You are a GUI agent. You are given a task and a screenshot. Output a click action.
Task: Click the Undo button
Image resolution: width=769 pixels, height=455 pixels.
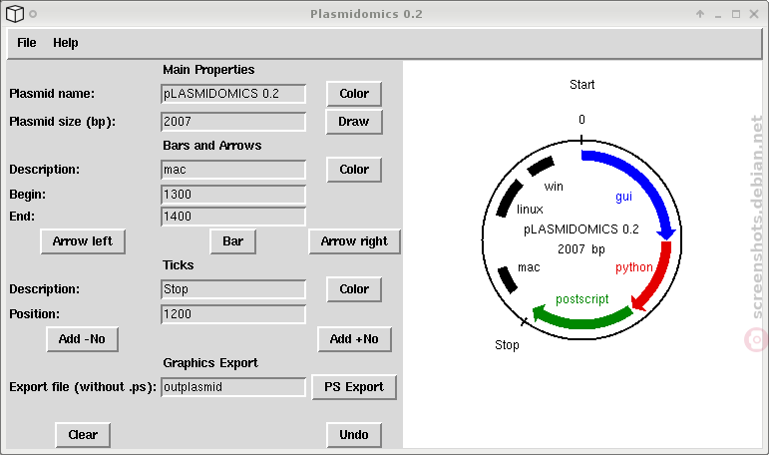(354, 435)
